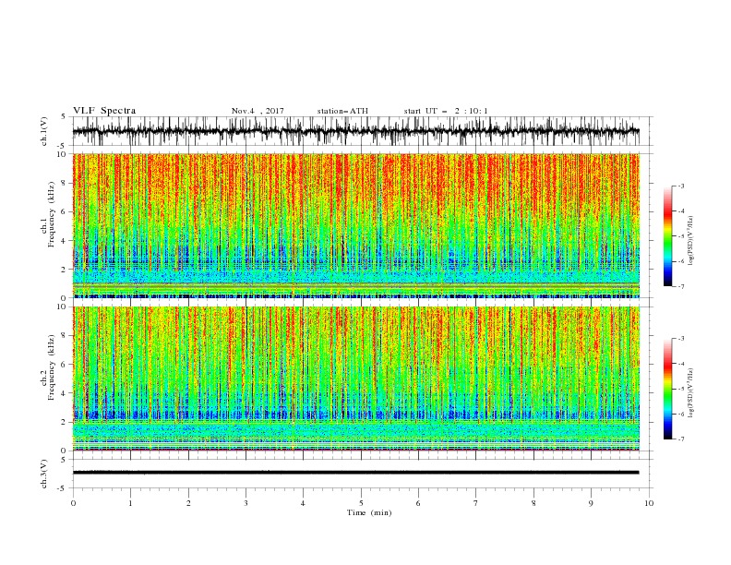Click the "-7" tick of upper color bar

[680, 286]
